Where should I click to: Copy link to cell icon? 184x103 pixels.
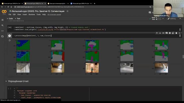point(163,33)
